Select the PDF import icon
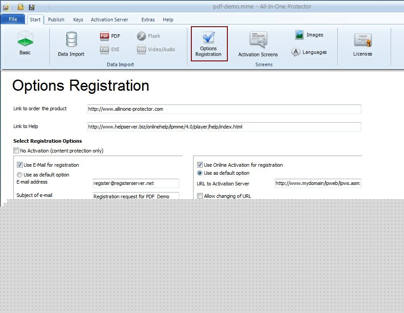 [105, 36]
